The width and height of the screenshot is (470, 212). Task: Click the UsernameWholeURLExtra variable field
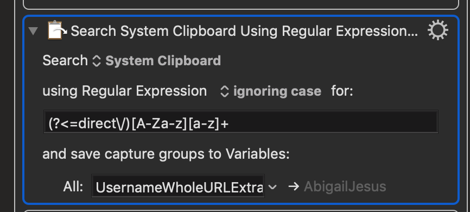(x=178, y=186)
